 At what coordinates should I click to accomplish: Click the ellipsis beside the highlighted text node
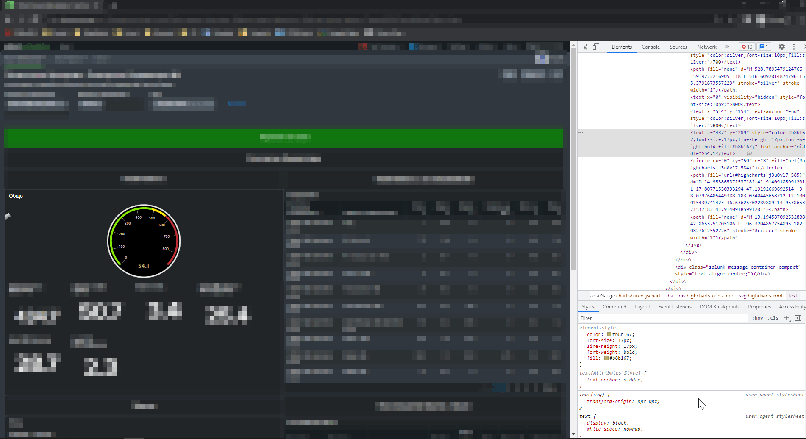581,132
